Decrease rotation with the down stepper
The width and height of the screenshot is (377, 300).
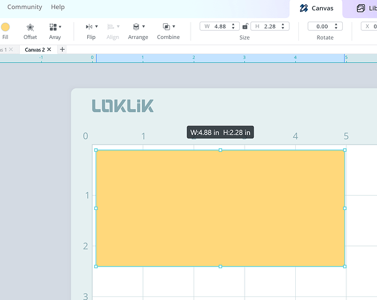(x=336, y=28)
